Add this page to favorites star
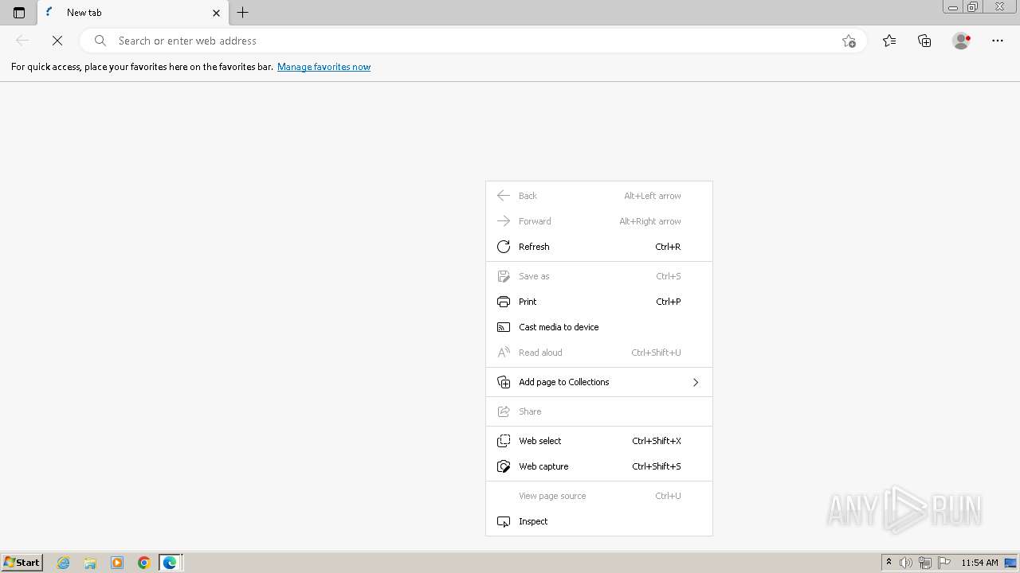The width and height of the screenshot is (1020, 573). 849,41
